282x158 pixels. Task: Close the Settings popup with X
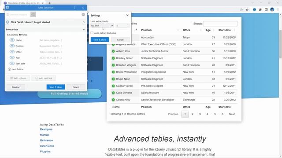pos(127,15)
